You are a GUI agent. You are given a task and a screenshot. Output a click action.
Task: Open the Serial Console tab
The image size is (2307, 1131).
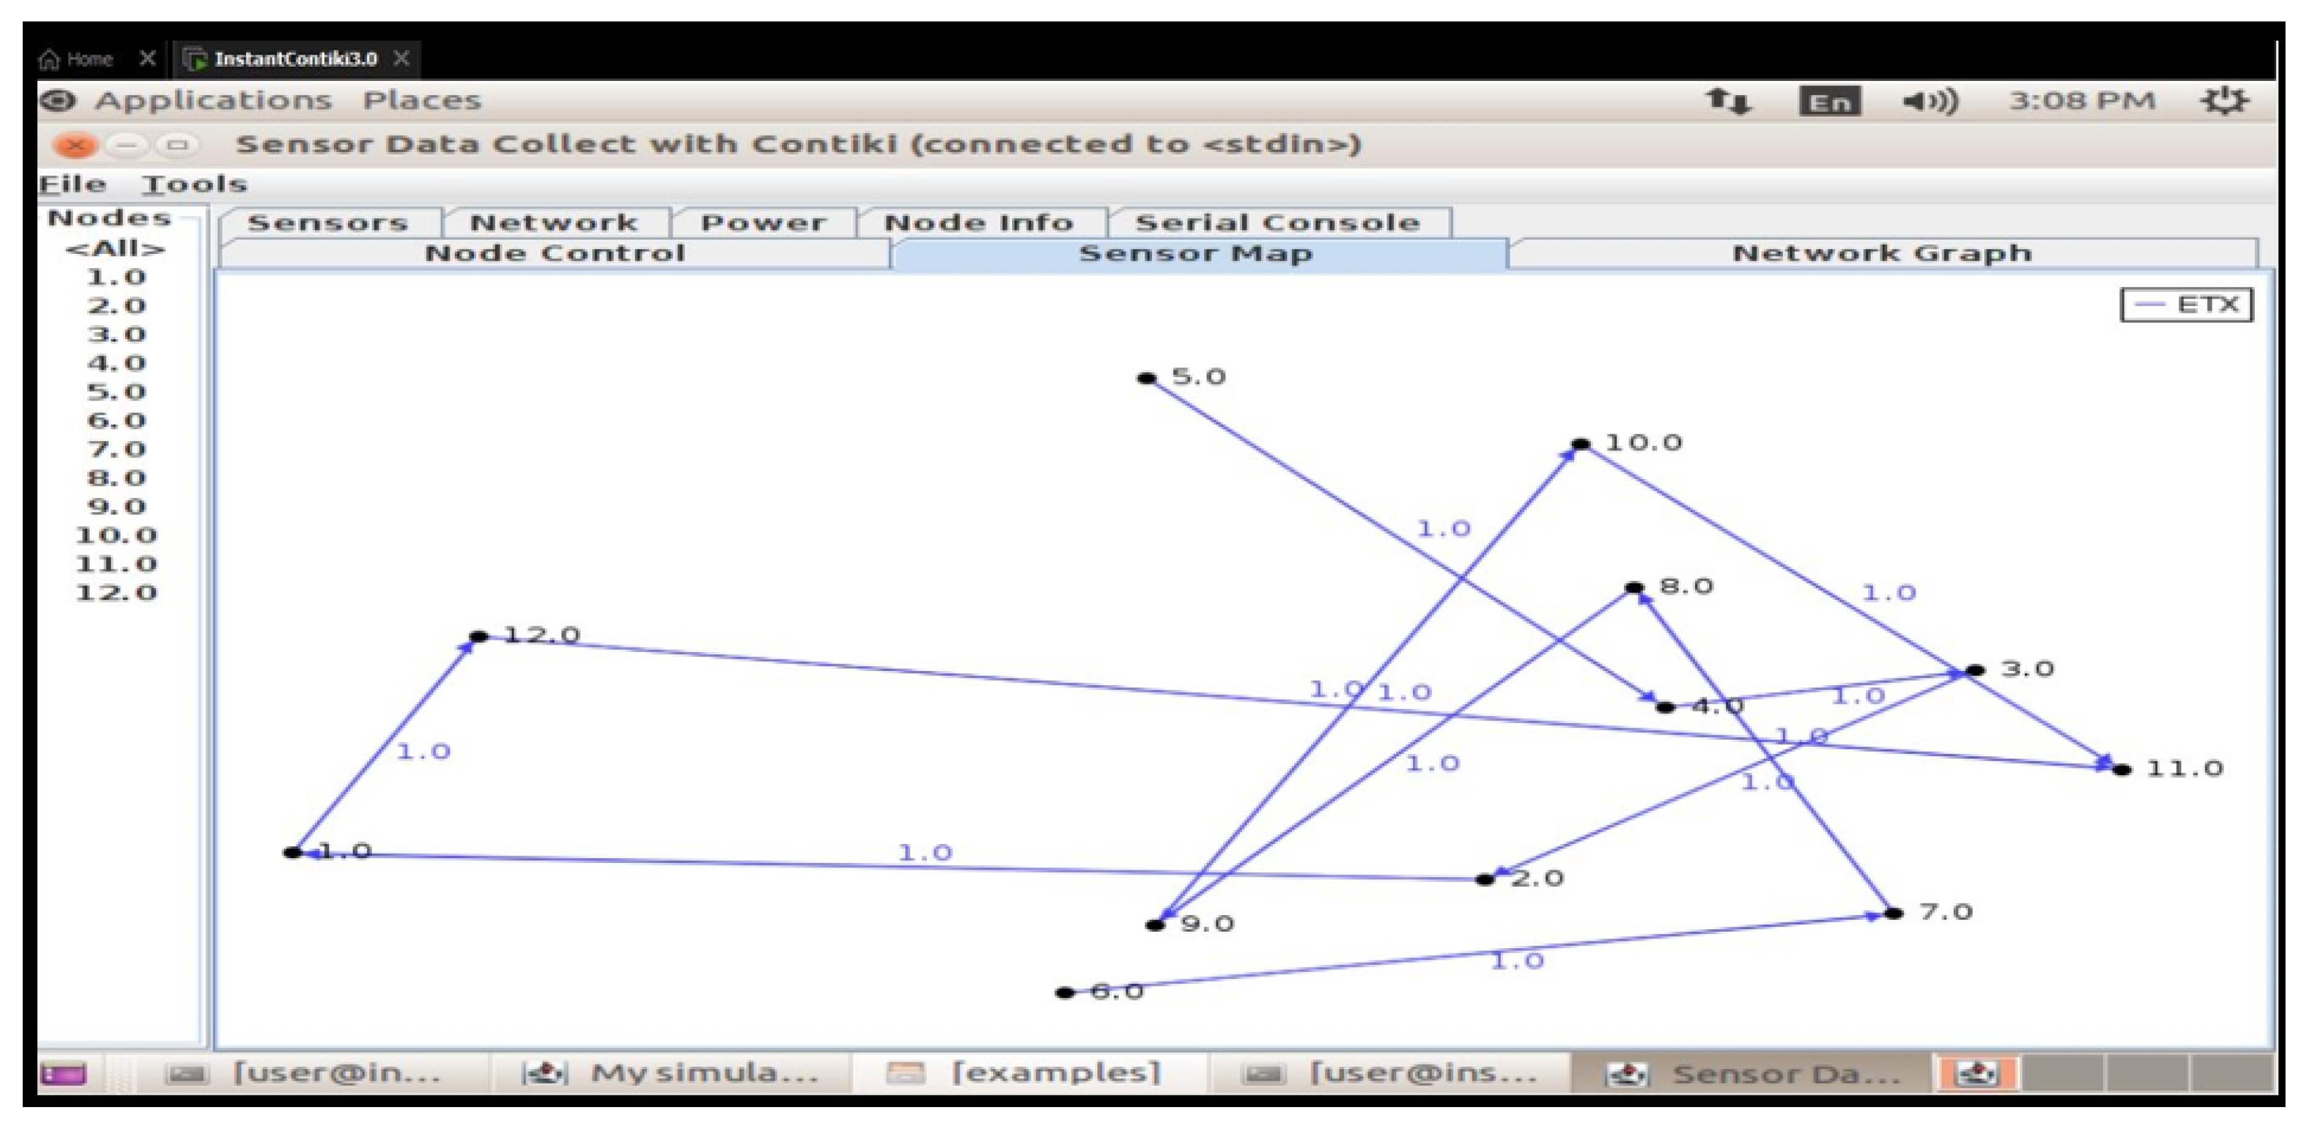pos(1277,222)
